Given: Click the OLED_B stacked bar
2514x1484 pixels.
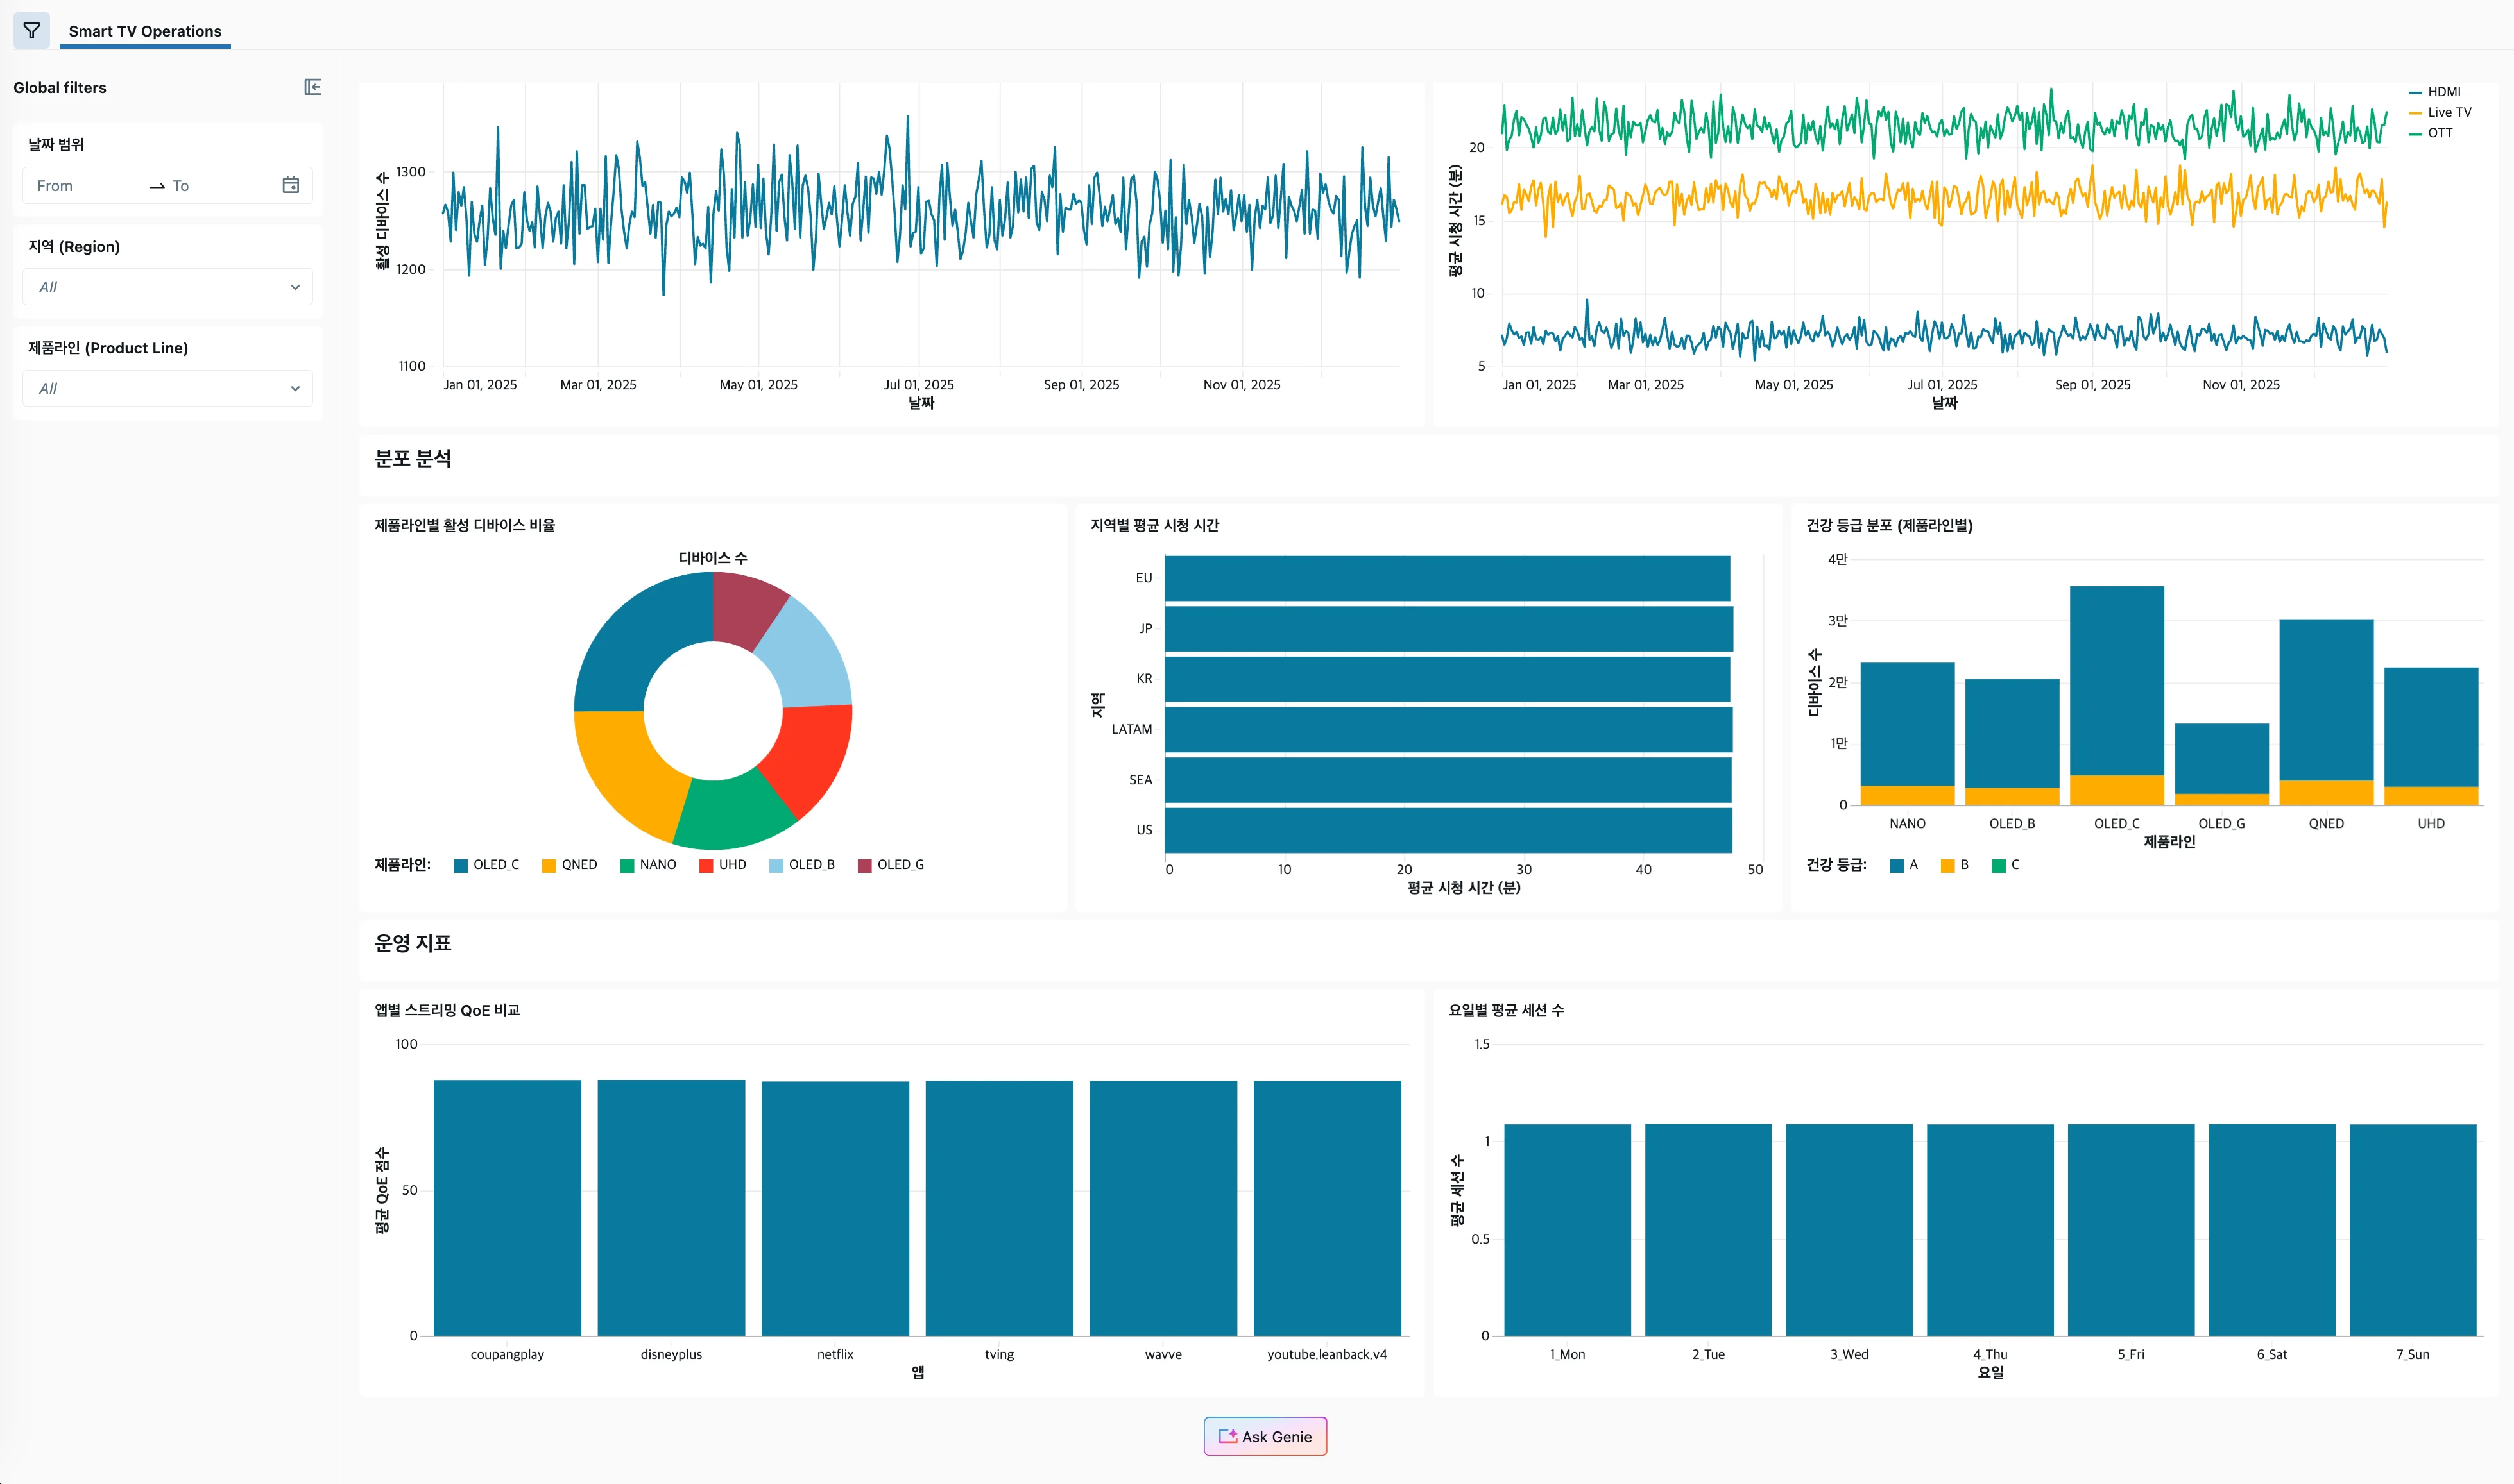Looking at the screenshot, I should (2013, 742).
